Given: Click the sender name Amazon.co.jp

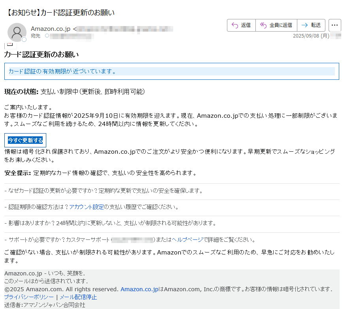Looking at the screenshot, I should click(51, 29).
